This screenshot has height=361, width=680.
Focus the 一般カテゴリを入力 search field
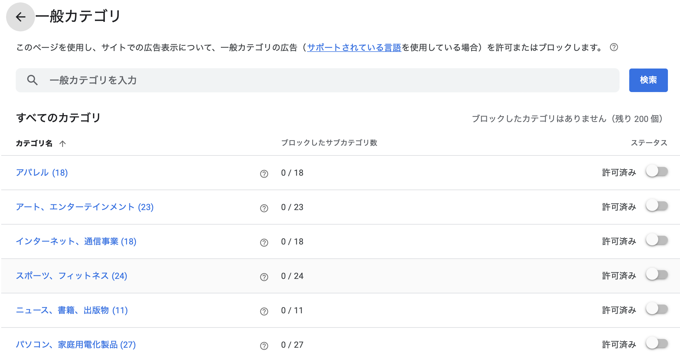tap(318, 80)
